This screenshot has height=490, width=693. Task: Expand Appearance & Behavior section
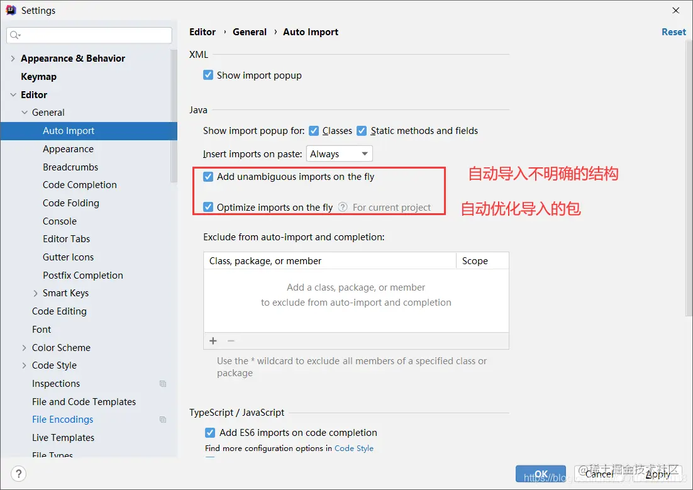point(13,58)
